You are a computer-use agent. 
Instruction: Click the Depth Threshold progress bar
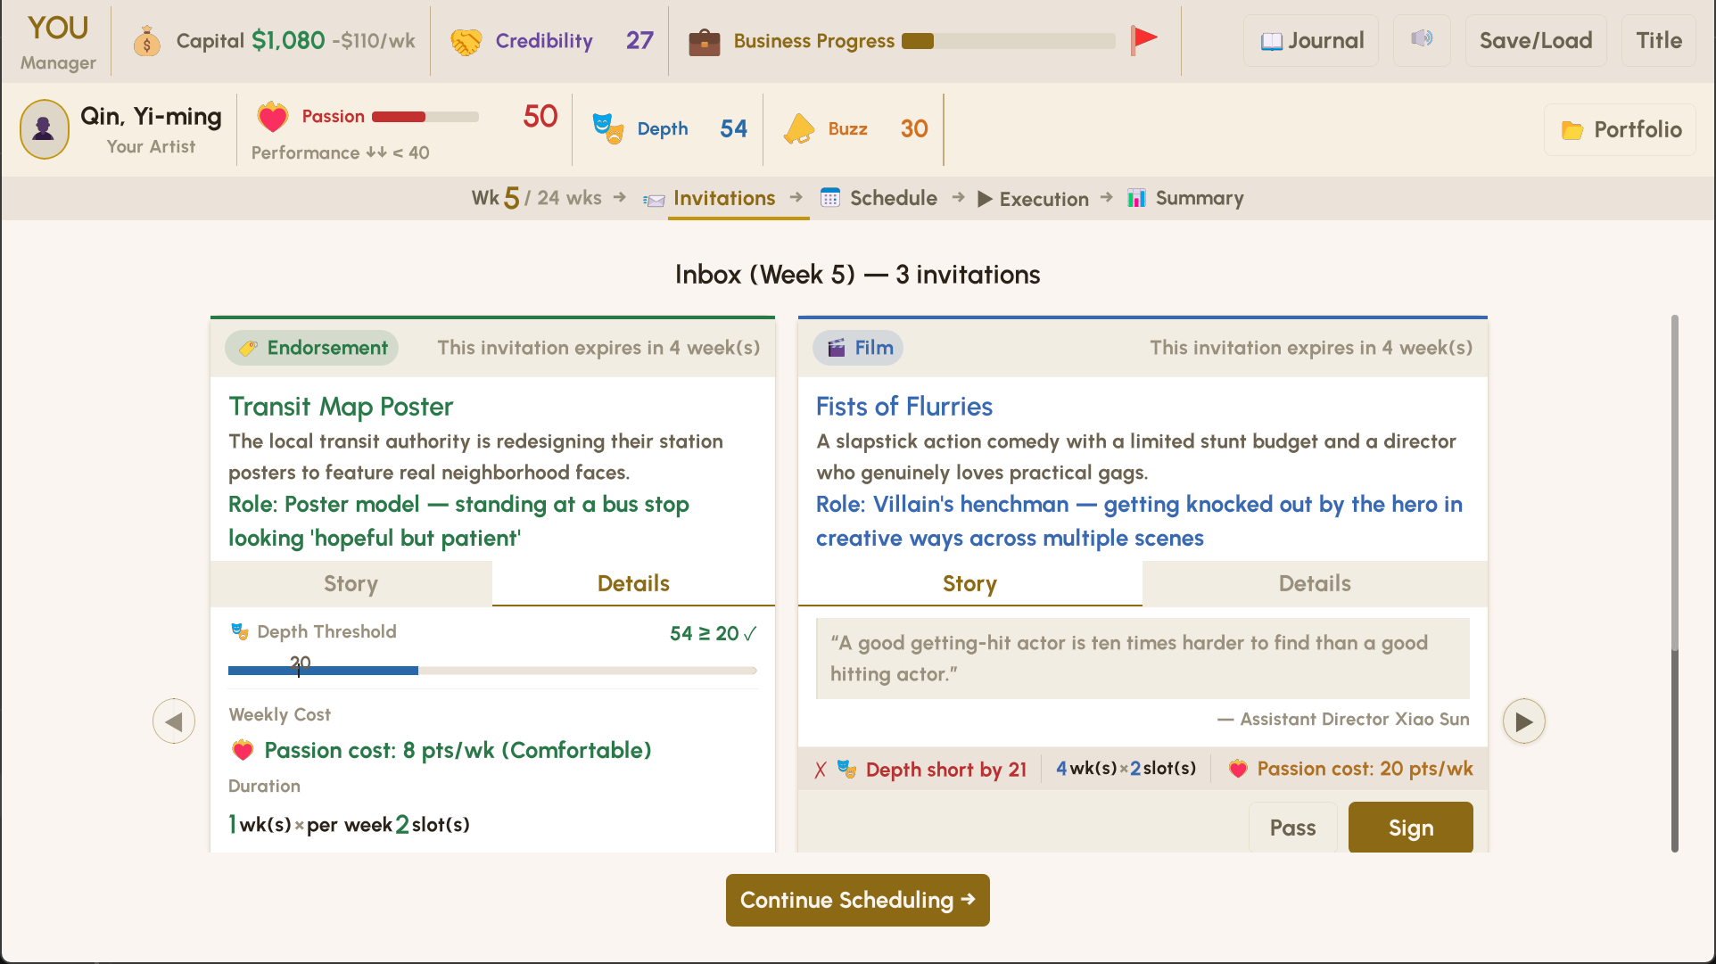coord(492,671)
